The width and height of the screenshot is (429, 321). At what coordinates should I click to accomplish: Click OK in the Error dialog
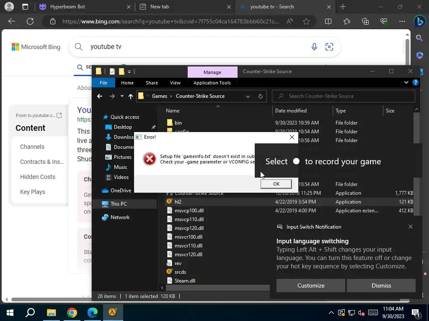tap(276, 184)
